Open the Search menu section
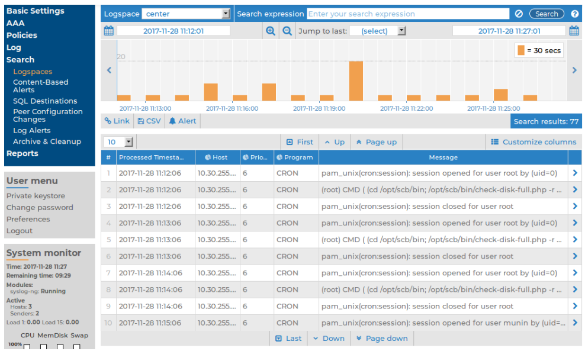Screen dimensions: 585x351 [x=20, y=60]
